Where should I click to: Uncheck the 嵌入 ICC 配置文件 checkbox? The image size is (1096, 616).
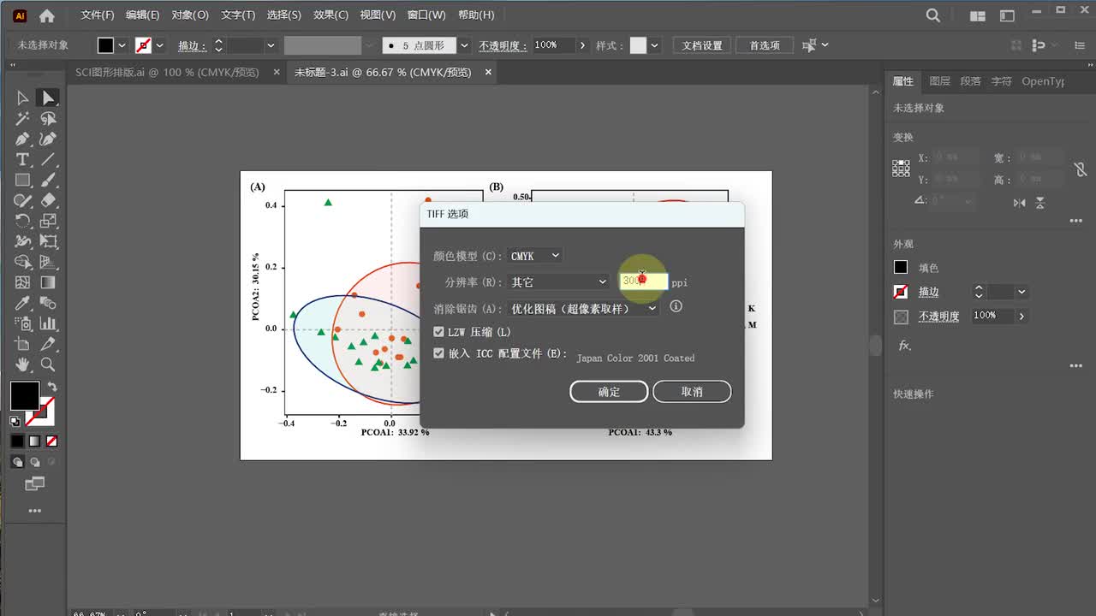(438, 353)
